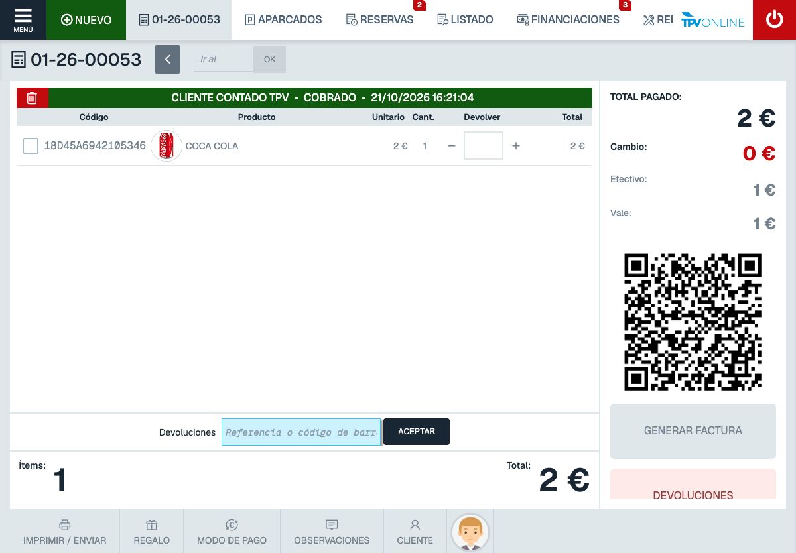Open the APARCADOS tab
796x553 pixels.
(284, 20)
